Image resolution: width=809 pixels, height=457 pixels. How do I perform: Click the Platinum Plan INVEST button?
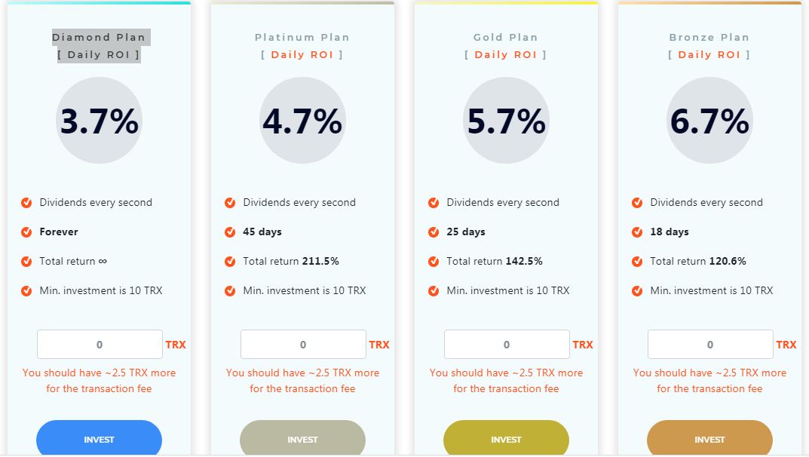(x=303, y=438)
